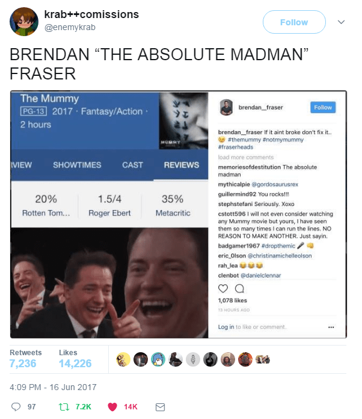Click the first liker avatar thumbnail
This screenshot has height=419, width=362.
tap(123, 359)
